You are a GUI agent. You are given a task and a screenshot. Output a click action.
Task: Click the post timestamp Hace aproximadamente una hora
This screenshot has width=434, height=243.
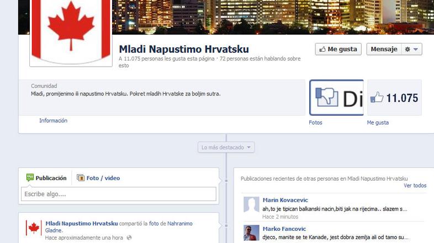84,237
